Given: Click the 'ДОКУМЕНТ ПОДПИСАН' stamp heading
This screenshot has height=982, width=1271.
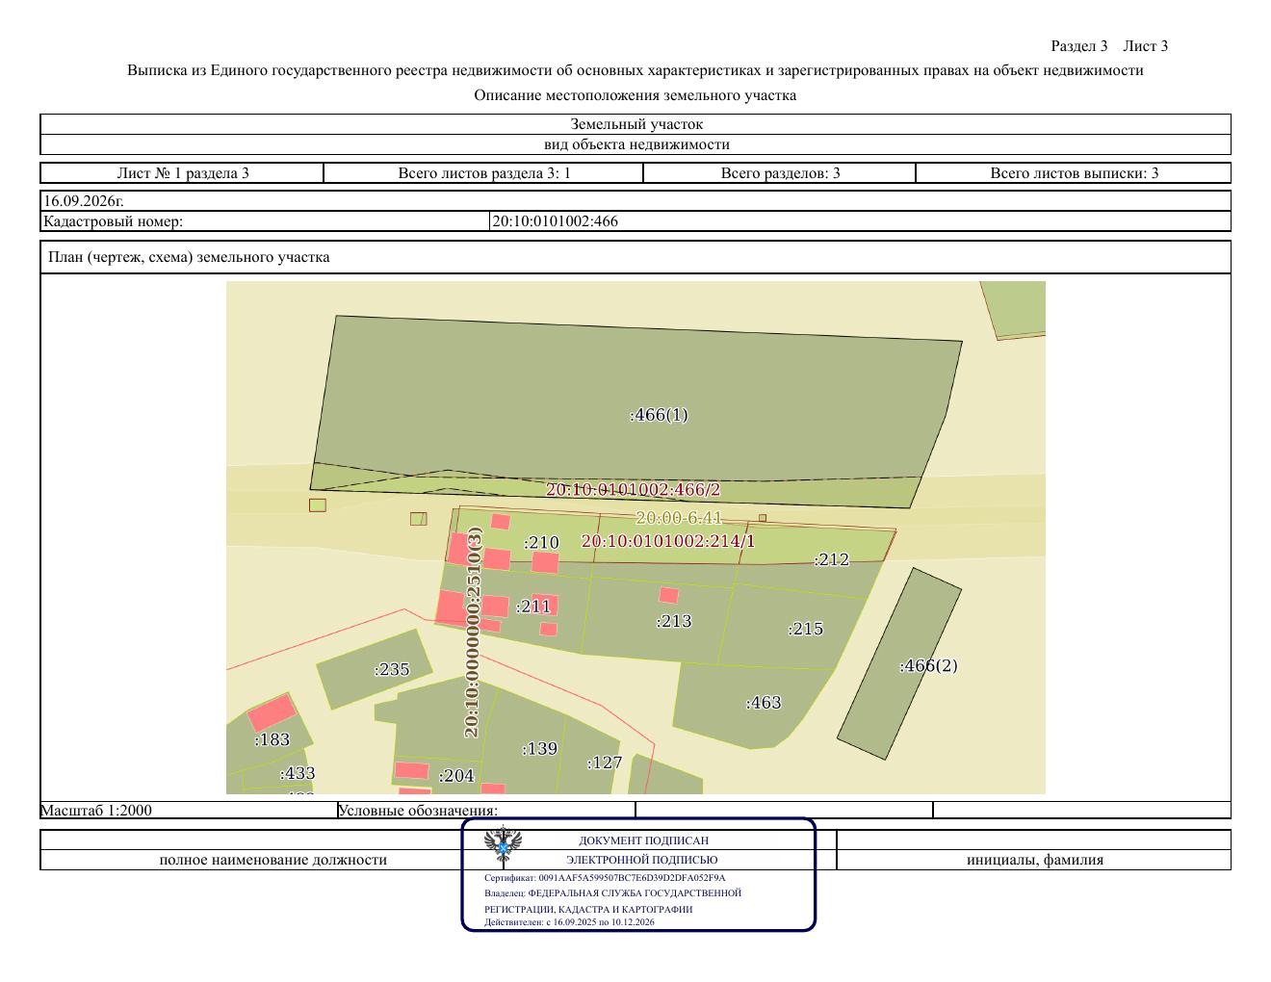Looking at the screenshot, I should [643, 840].
